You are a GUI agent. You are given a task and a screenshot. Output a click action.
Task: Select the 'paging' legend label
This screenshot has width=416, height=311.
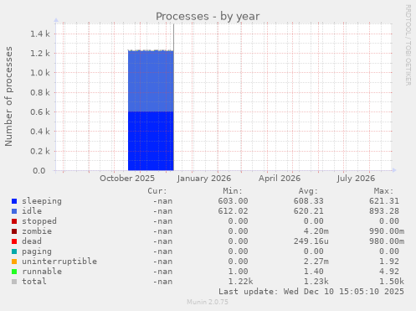click(37, 251)
